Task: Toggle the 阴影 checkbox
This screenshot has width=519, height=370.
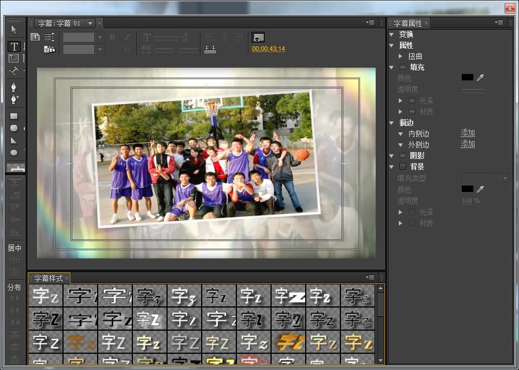Action: tap(403, 156)
